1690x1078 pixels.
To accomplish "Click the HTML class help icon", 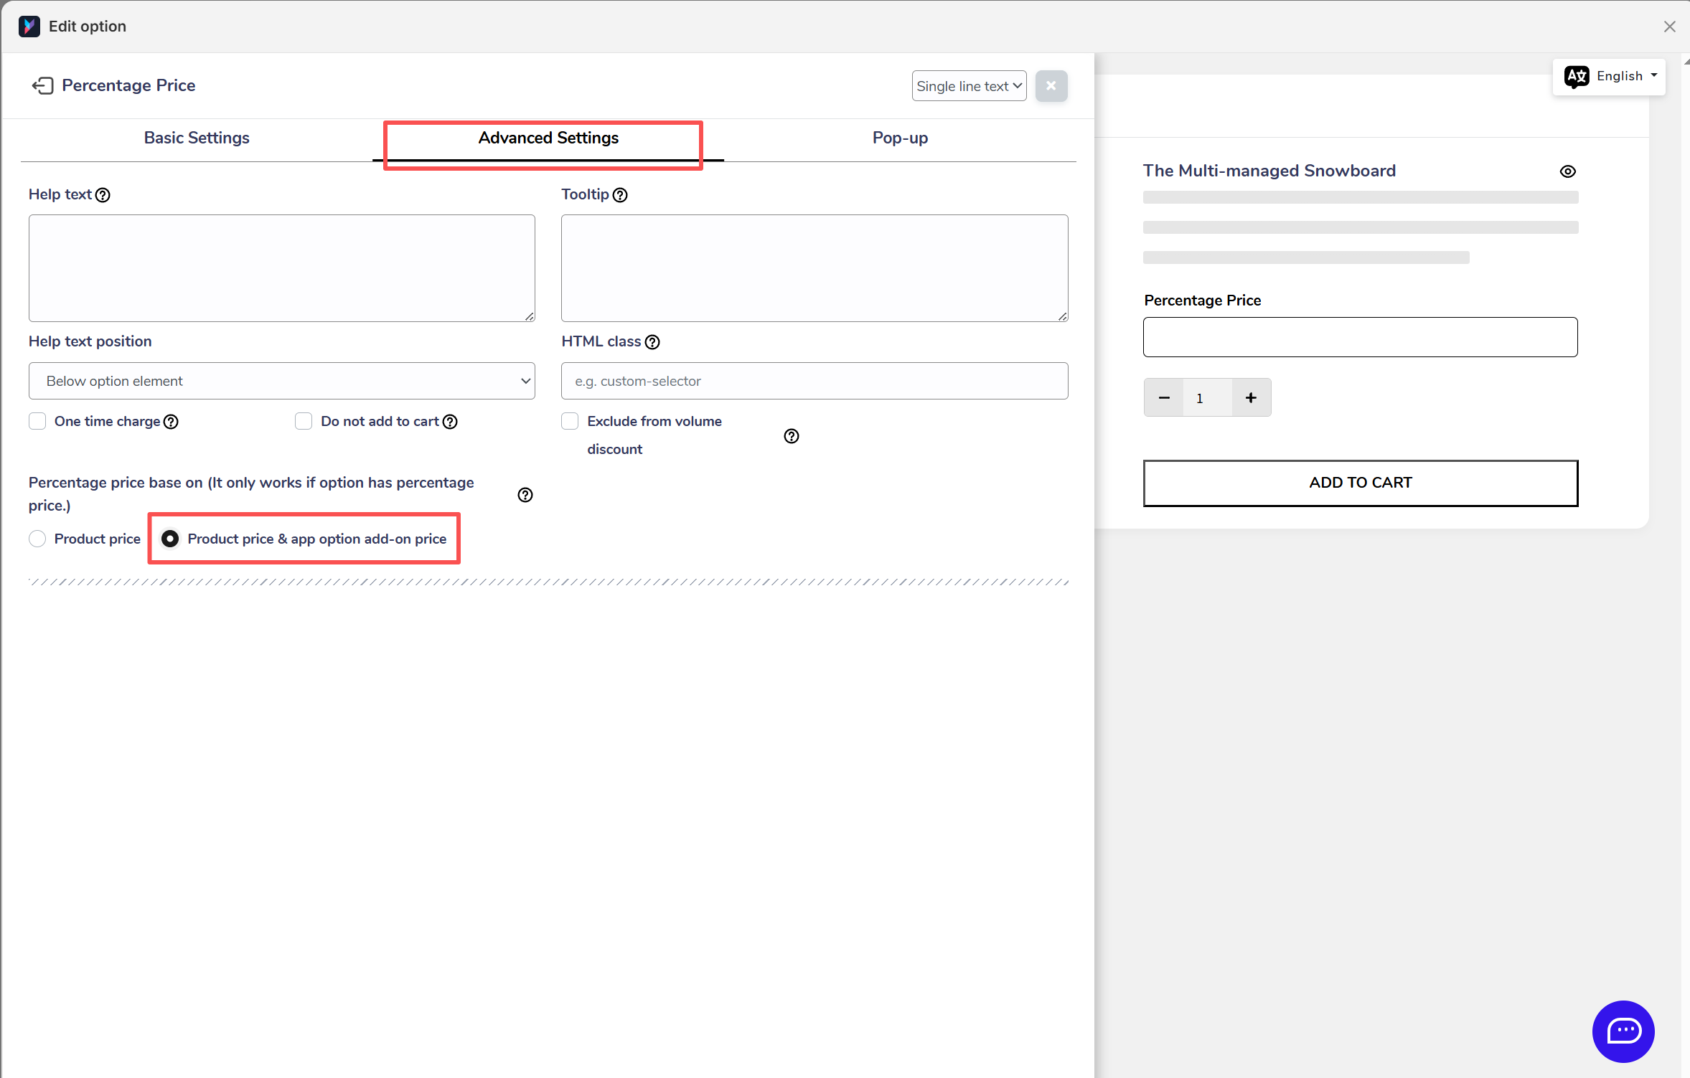I will pos(652,342).
